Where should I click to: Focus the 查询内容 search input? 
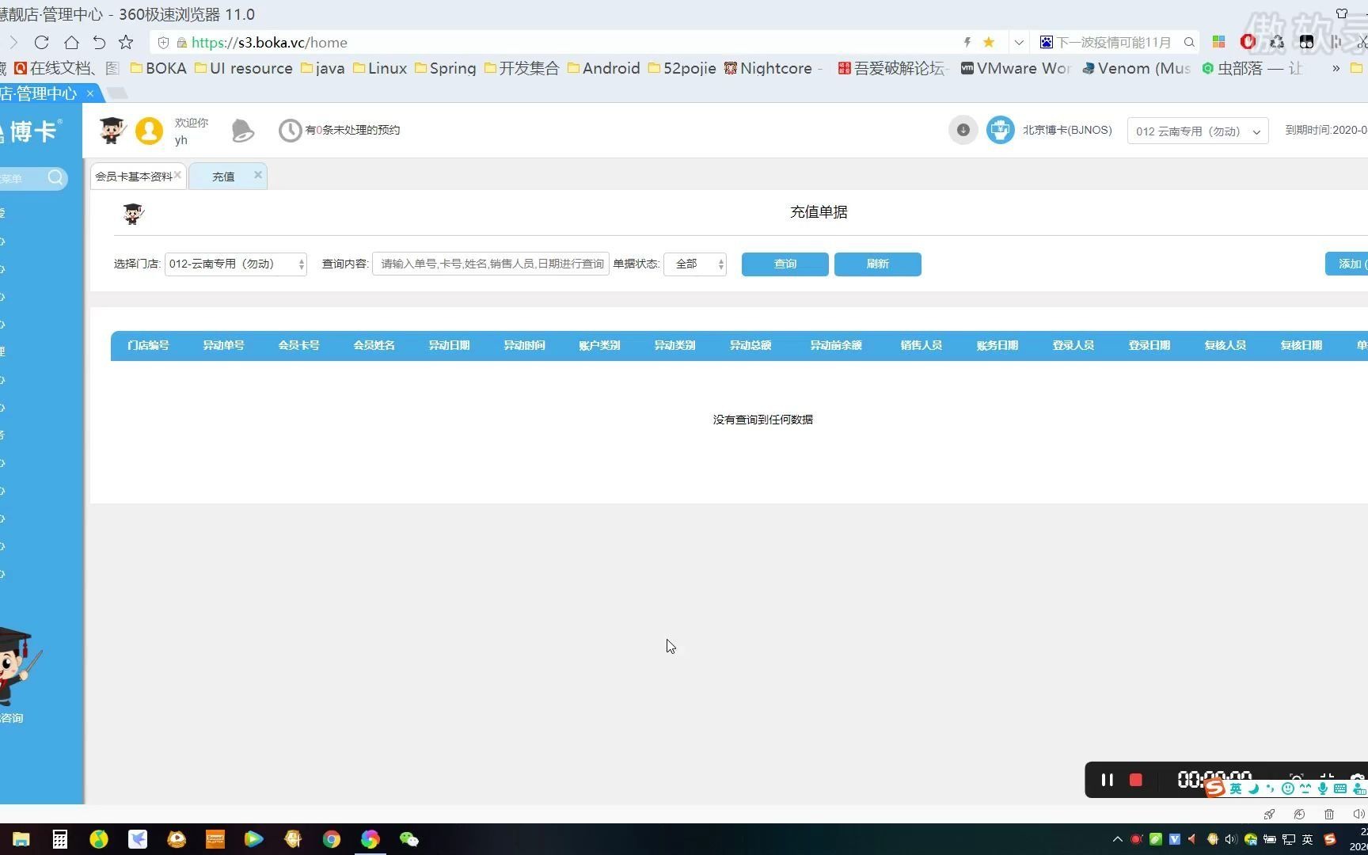491,264
